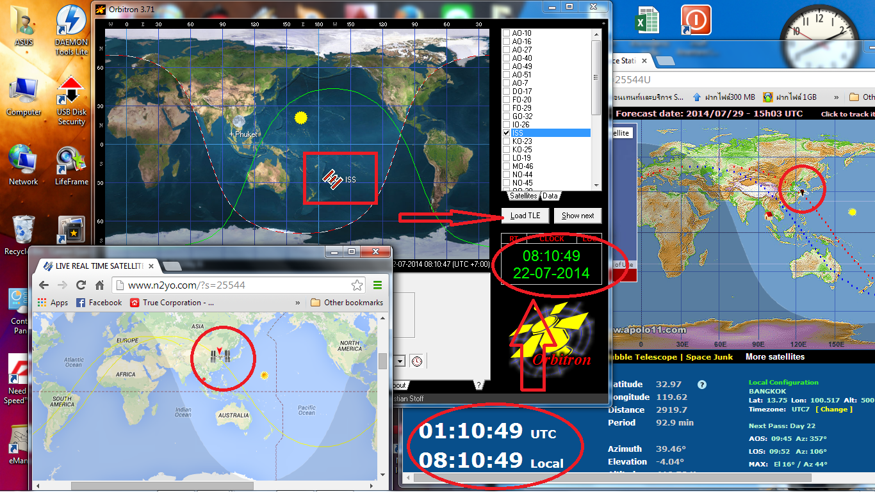Viewport: 875px width, 494px height.
Task: Enable the DO-17 satellite checkbox
Action: tap(507, 92)
